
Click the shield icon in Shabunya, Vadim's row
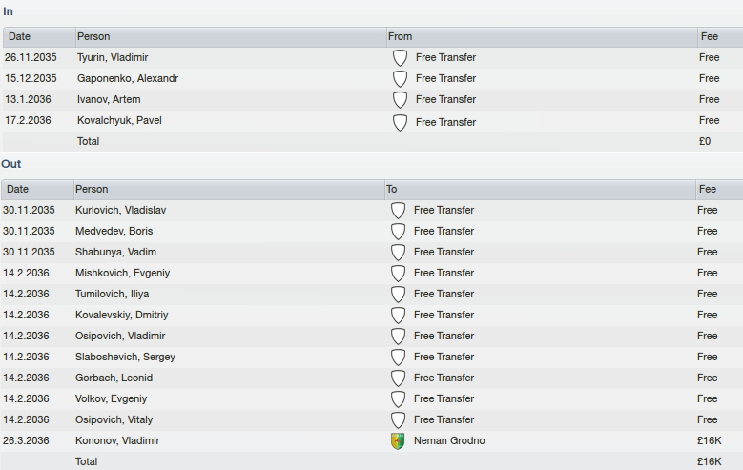[398, 252]
